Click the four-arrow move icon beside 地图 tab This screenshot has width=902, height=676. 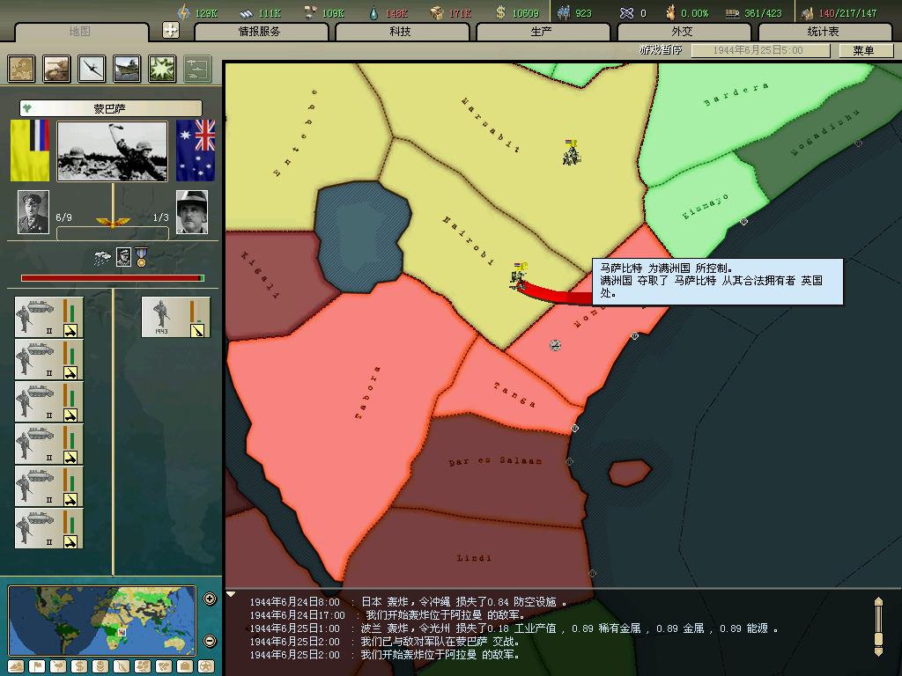[x=171, y=31]
